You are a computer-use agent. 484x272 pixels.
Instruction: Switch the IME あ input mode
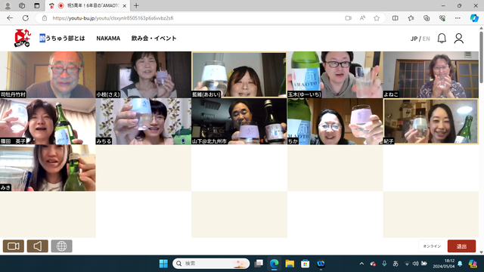pyautogui.click(x=396, y=264)
